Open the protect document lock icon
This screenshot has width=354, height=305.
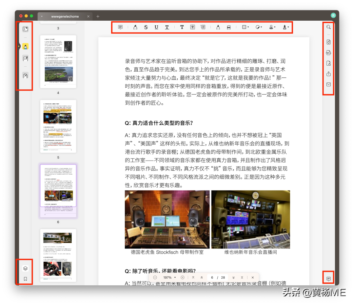(x=328, y=63)
